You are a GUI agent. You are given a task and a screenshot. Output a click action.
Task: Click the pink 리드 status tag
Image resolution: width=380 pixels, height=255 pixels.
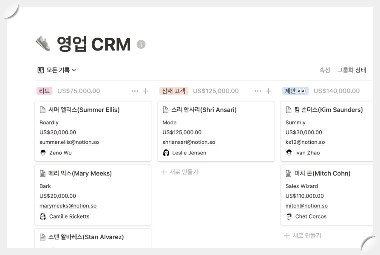click(44, 91)
